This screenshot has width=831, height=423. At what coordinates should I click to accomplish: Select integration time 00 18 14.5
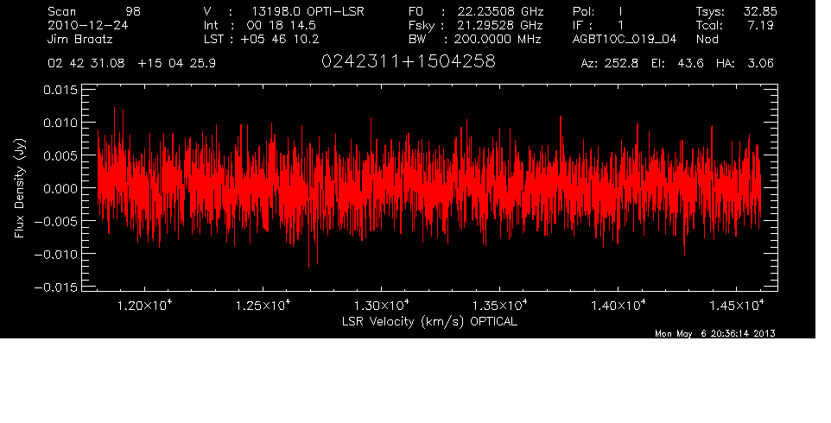click(x=281, y=25)
